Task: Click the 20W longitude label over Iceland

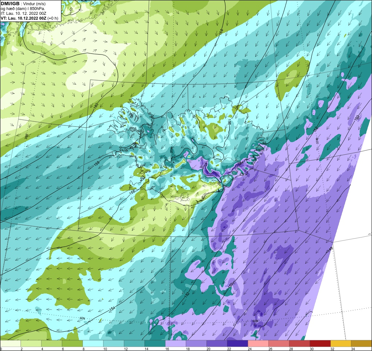Action: click(x=172, y=150)
